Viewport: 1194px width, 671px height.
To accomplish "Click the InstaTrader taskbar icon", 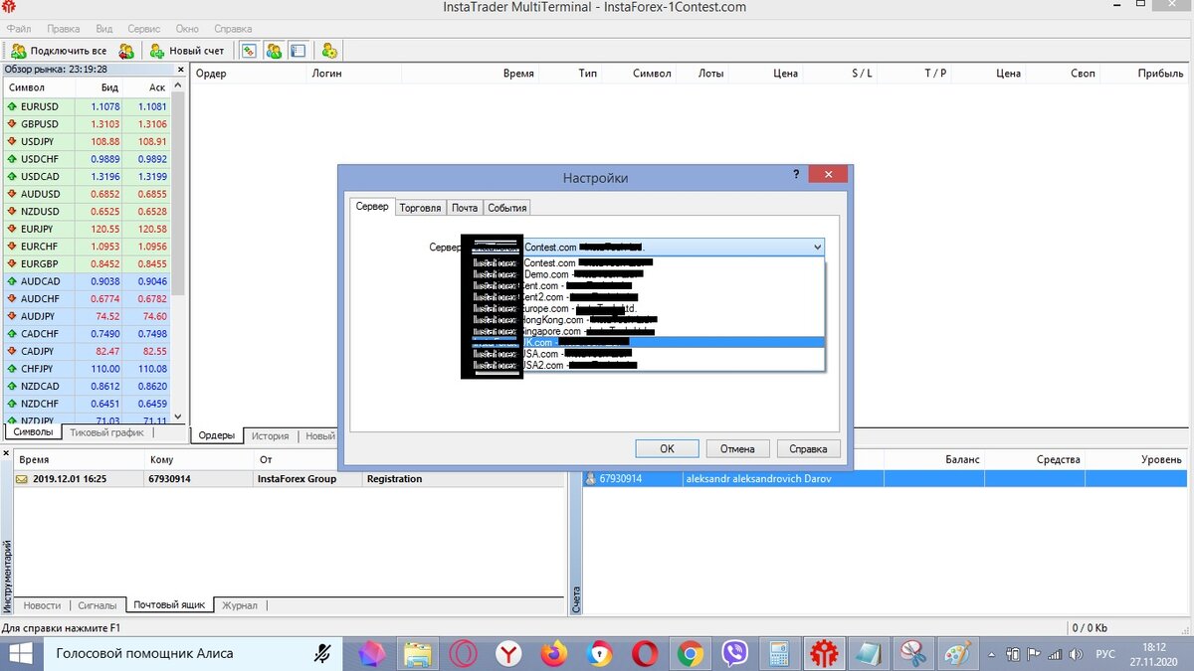I will coord(826,653).
